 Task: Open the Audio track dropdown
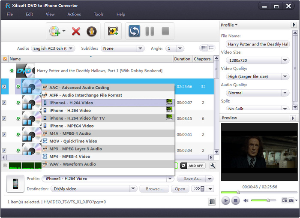pyautogui.click(x=70, y=48)
